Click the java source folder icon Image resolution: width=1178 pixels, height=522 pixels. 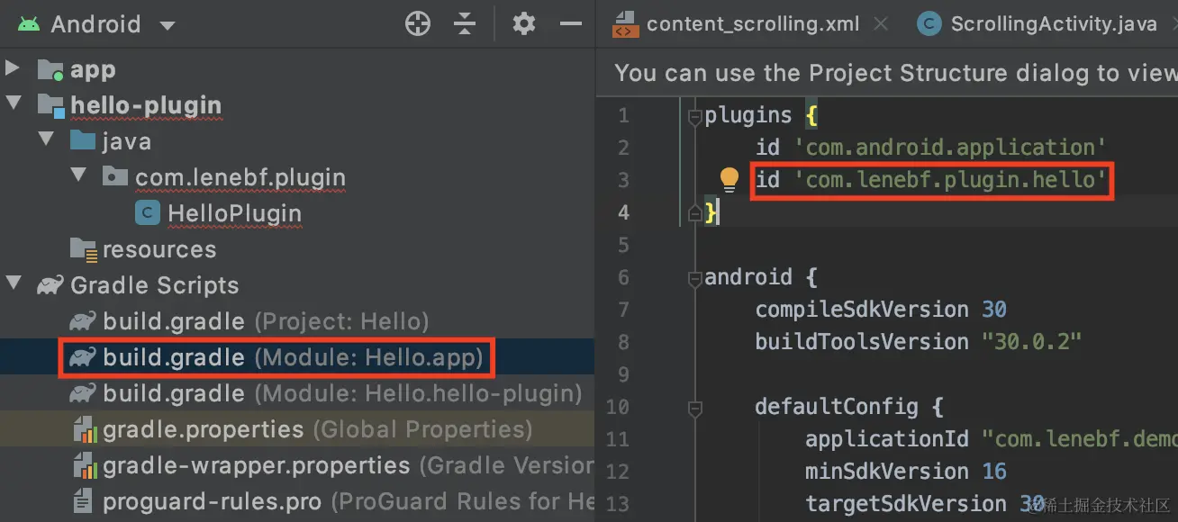(x=83, y=141)
